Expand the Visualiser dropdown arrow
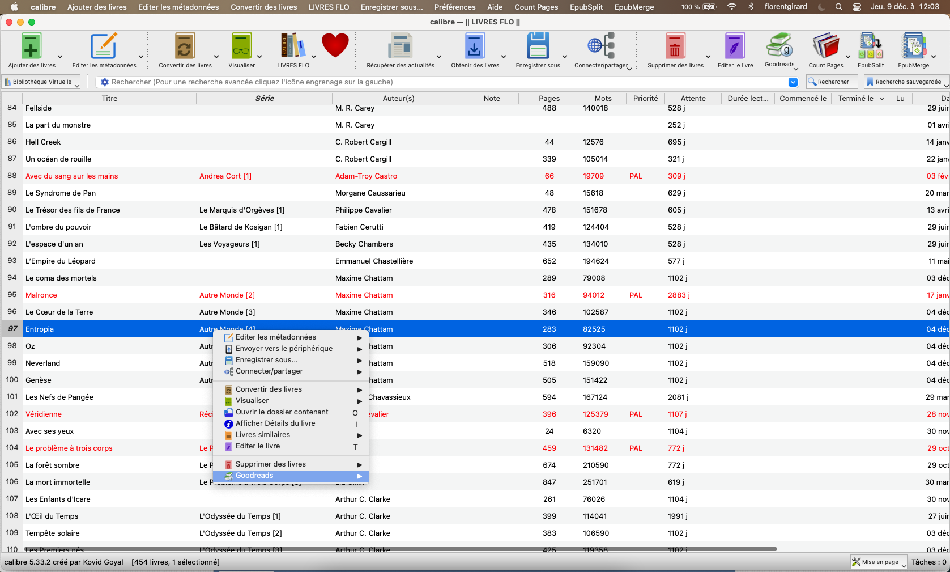Viewport: 950px width, 572px height. click(259, 57)
